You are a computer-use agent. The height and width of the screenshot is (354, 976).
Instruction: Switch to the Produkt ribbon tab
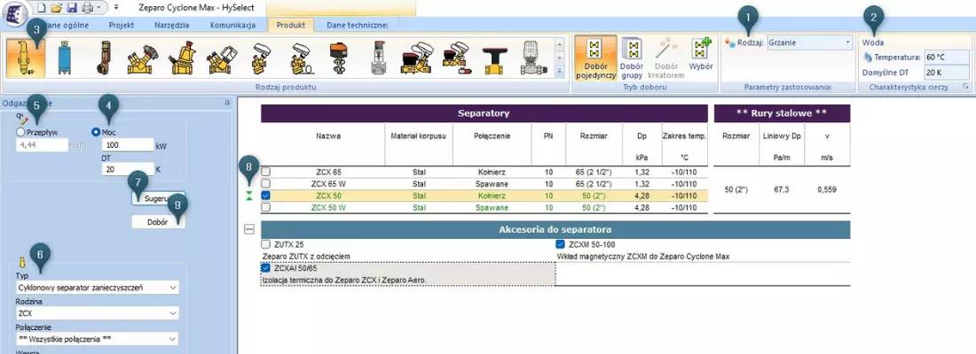(291, 26)
